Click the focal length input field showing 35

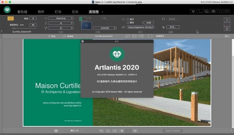click(33, 25)
